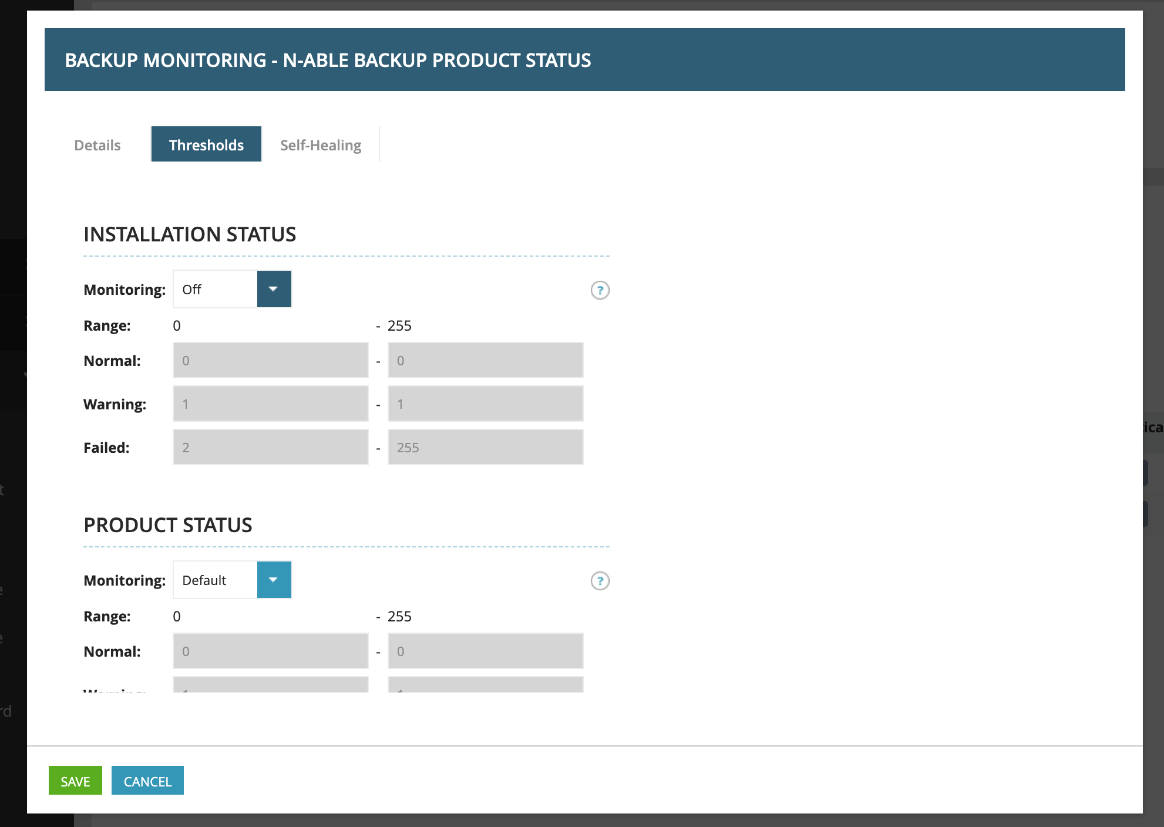Click Product Status Normal maximum field
The height and width of the screenshot is (827, 1164).
coord(485,651)
